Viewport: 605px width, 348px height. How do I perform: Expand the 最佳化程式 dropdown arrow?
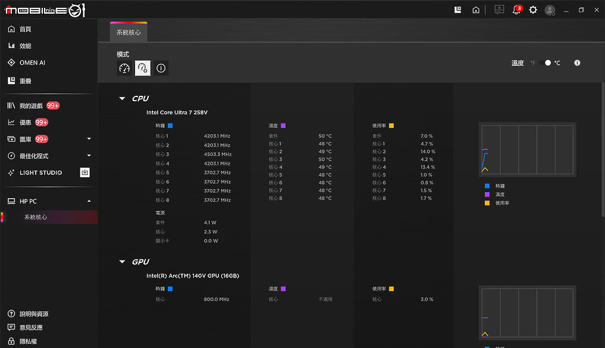(89, 156)
